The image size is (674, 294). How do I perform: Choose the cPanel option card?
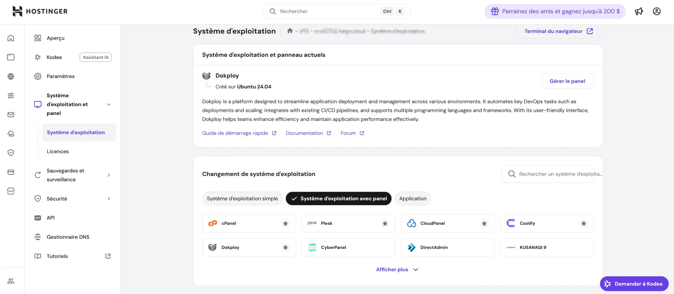click(249, 223)
